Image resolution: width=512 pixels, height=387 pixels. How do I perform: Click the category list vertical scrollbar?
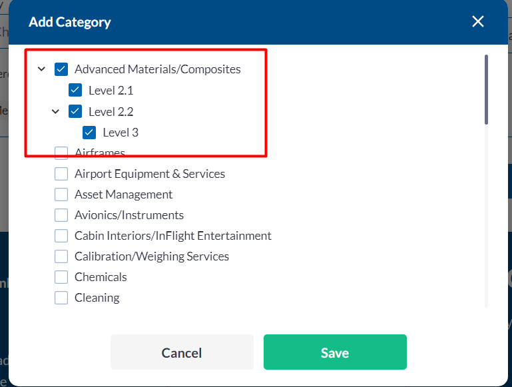pyautogui.click(x=486, y=90)
